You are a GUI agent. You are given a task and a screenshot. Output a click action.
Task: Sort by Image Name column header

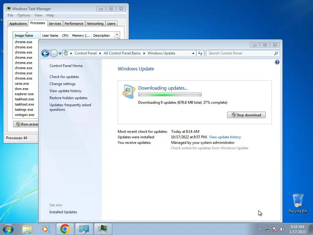tap(27, 35)
